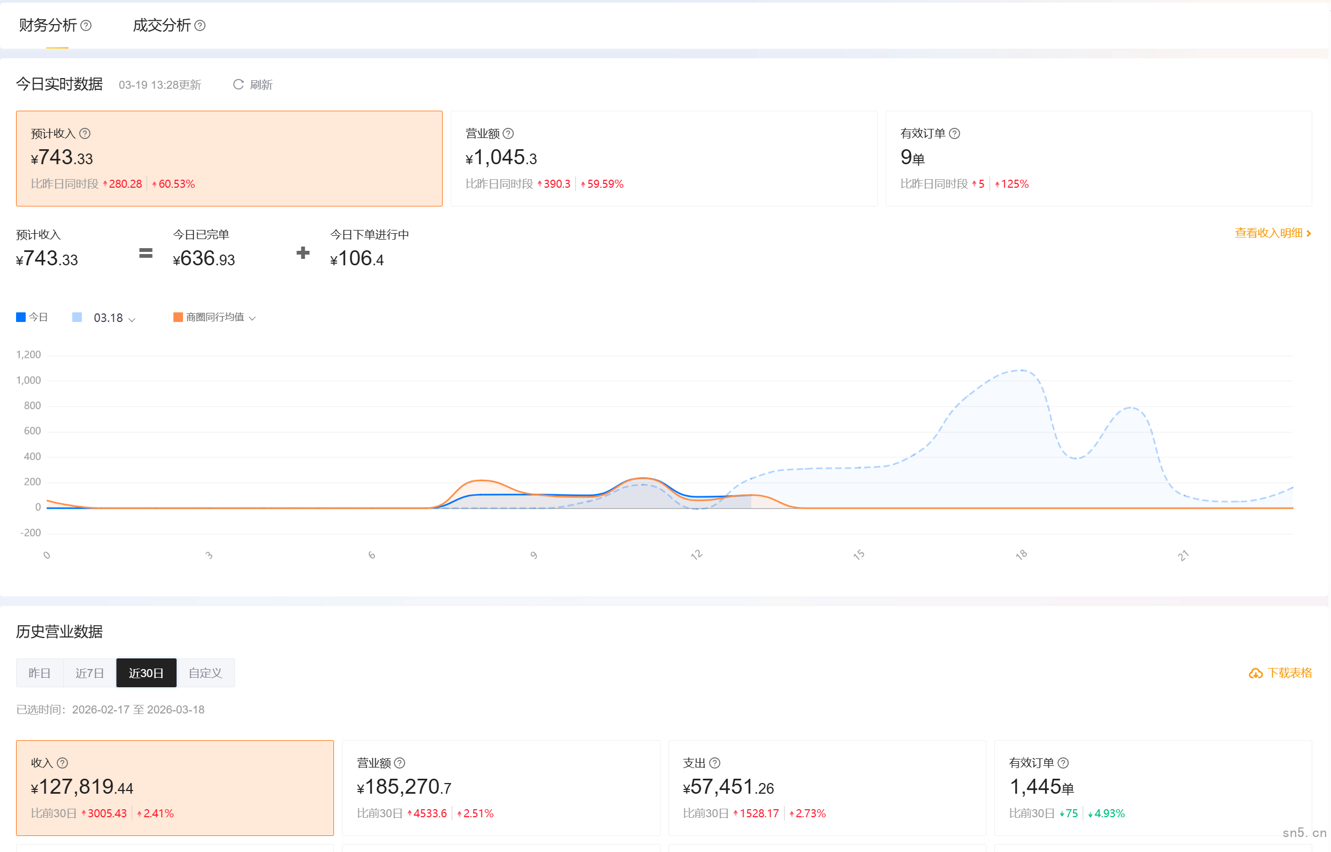Image resolution: width=1331 pixels, height=852 pixels.
Task: Select the 昨日 period option
Action: click(39, 673)
